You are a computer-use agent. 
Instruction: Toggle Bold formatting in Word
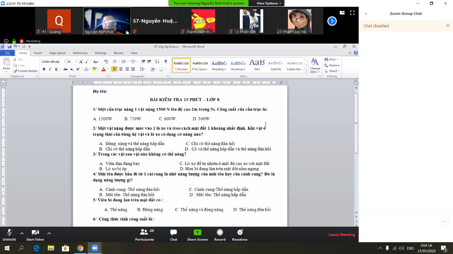(x=44, y=69)
